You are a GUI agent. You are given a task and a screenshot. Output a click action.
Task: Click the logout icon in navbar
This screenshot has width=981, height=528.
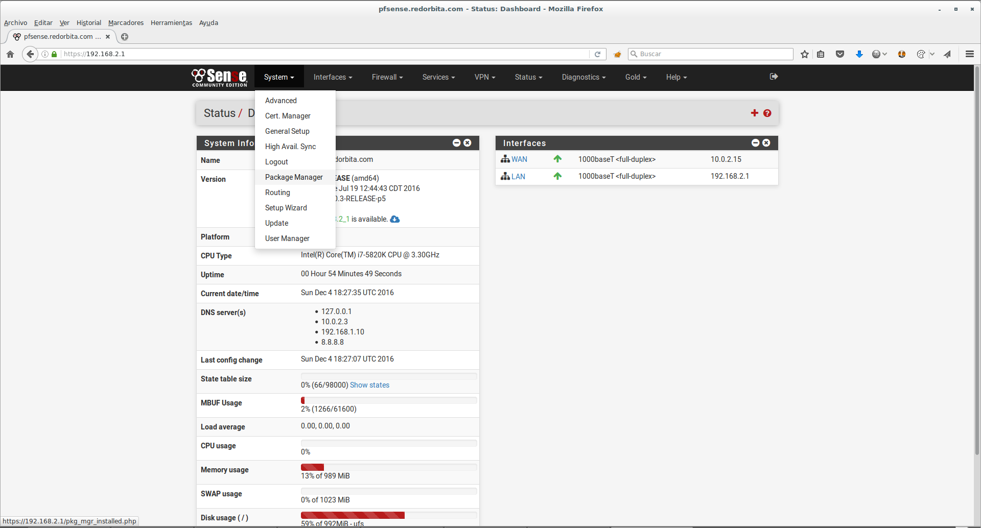(x=774, y=77)
